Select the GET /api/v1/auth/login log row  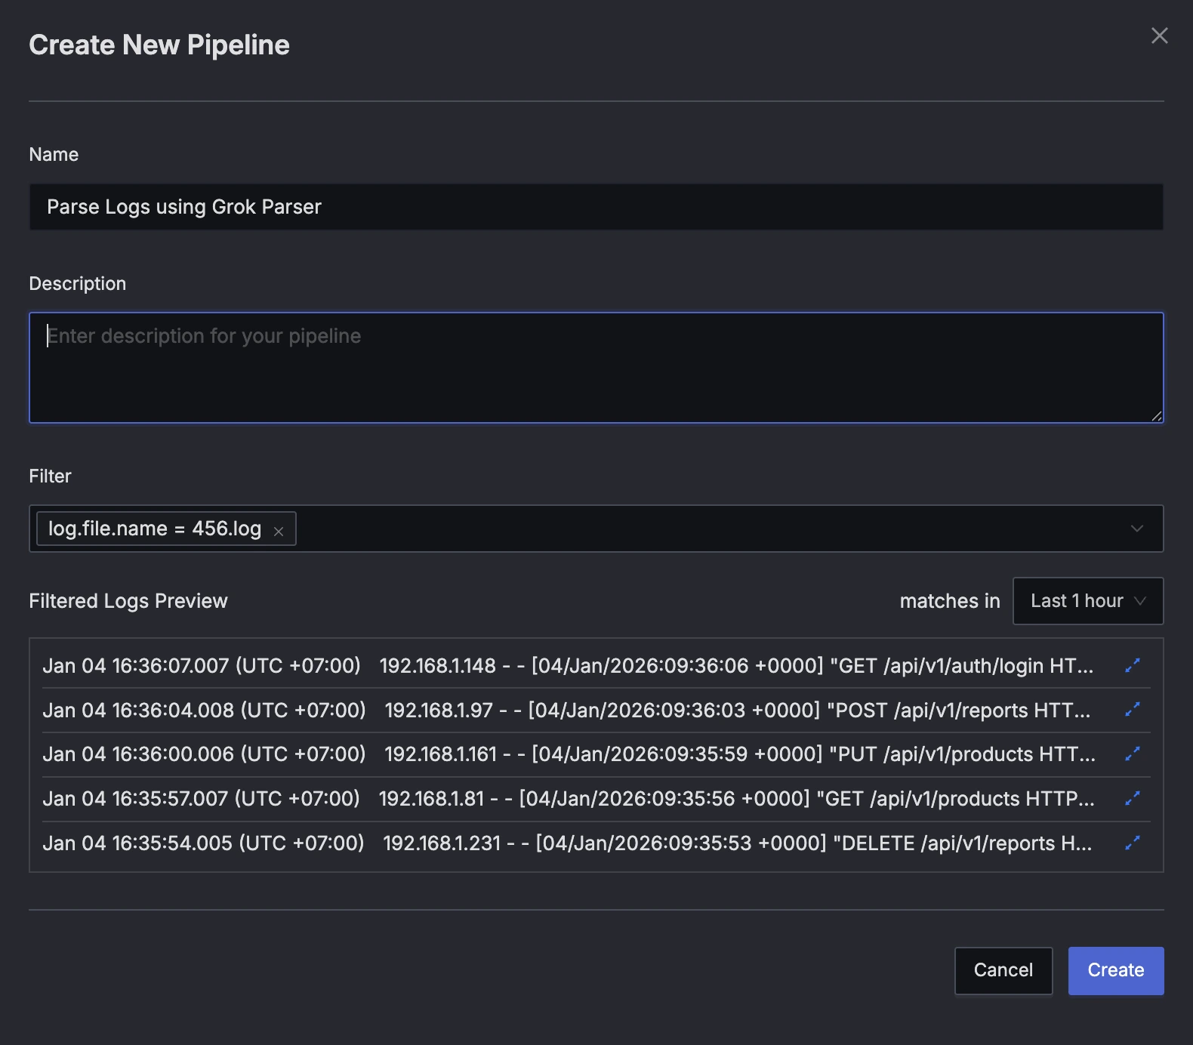click(x=568, y=665)
